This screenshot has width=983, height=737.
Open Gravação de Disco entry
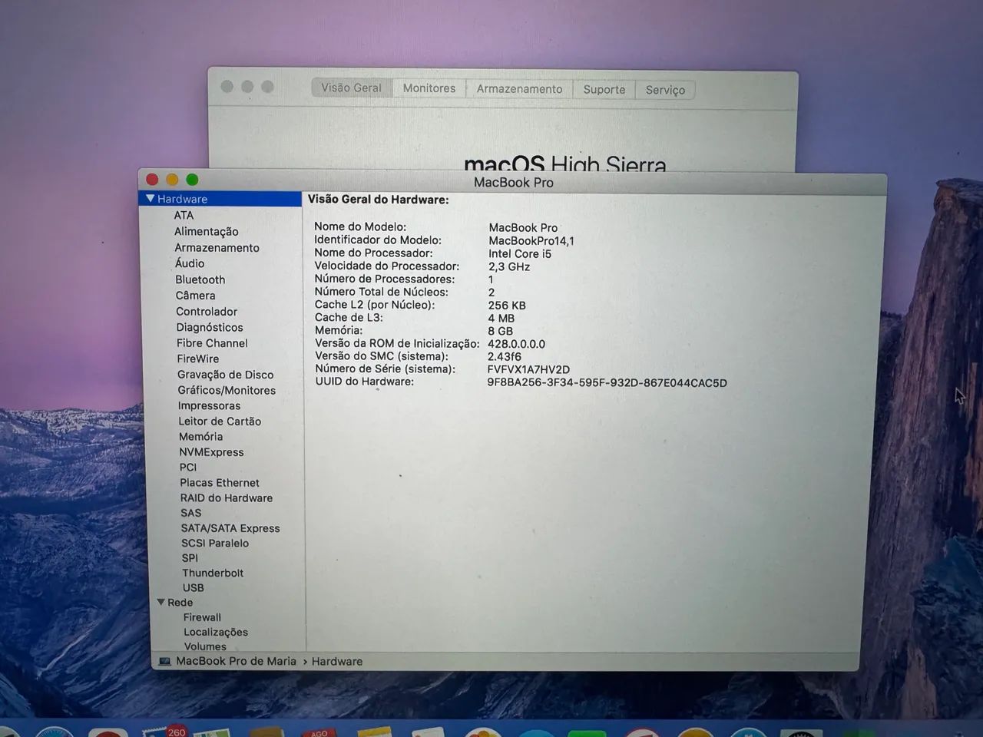point(225,375)
